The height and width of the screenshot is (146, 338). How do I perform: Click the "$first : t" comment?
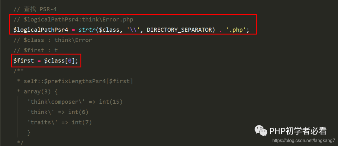[35, 50]
